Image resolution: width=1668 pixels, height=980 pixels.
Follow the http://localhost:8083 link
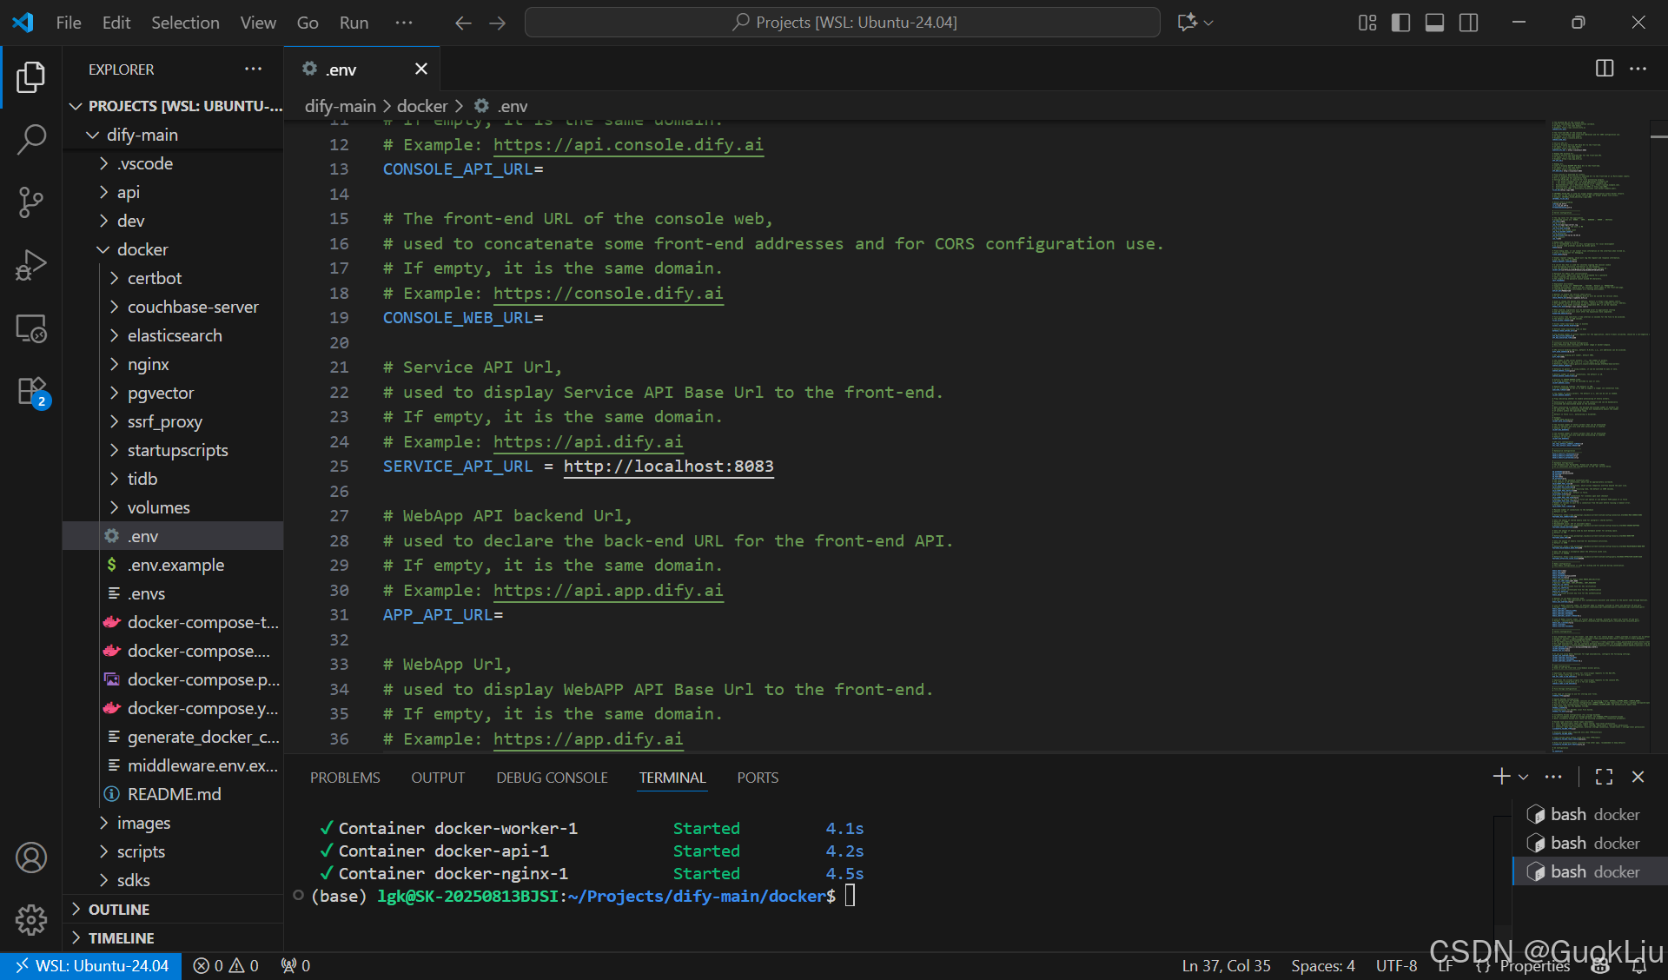pyautogui.click(x=668, y=467)
